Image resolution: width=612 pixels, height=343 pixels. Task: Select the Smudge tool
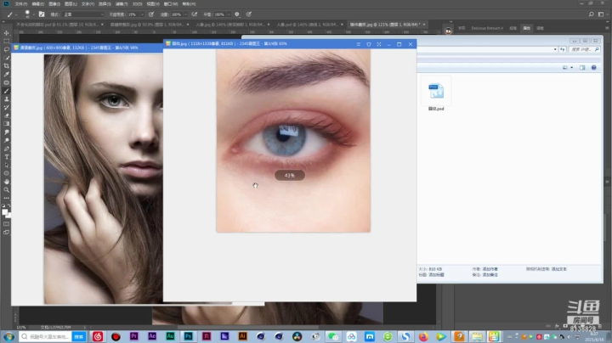point(7,132)
